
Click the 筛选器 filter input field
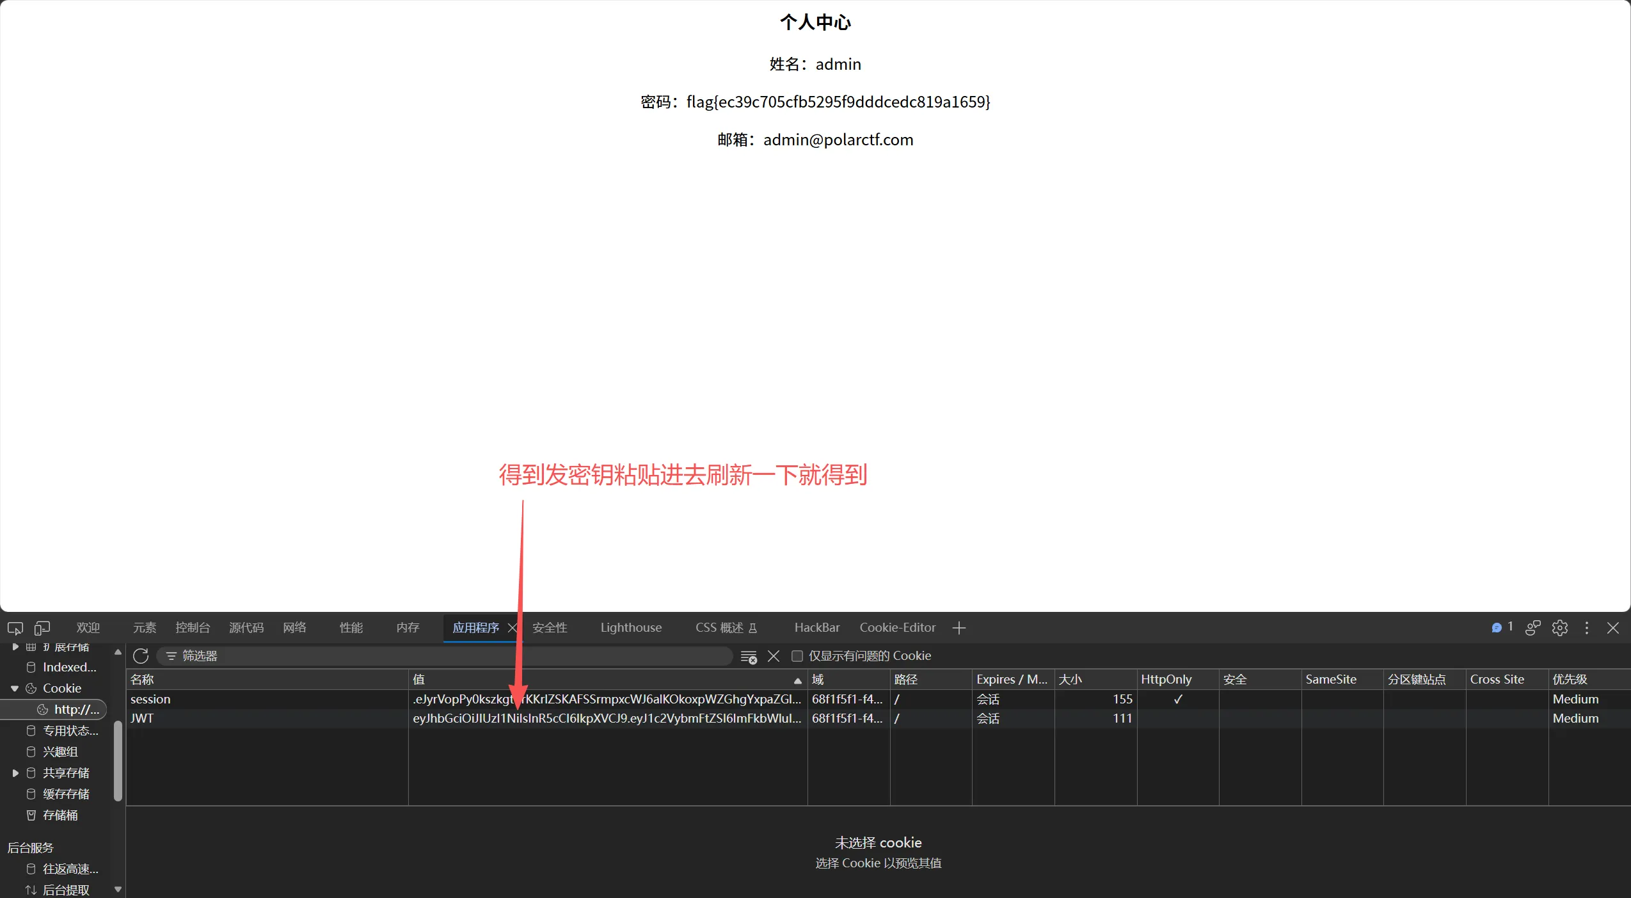point(445,656)
